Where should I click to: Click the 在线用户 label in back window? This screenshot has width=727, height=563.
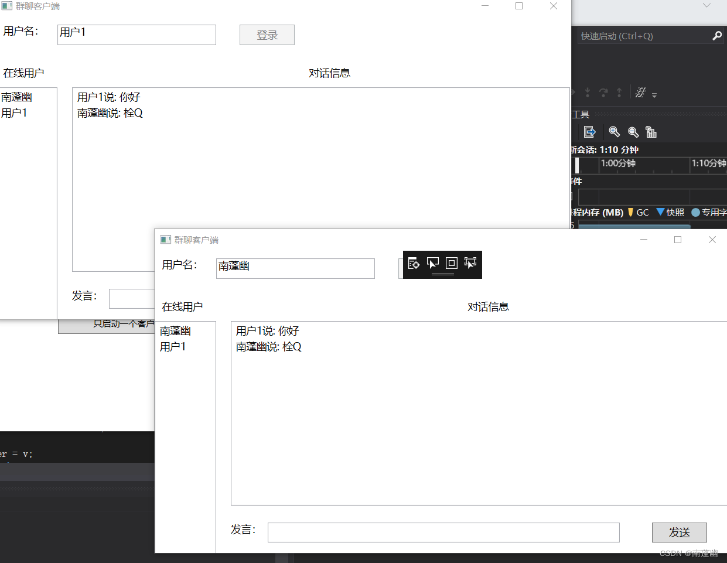tap(23, 73)
